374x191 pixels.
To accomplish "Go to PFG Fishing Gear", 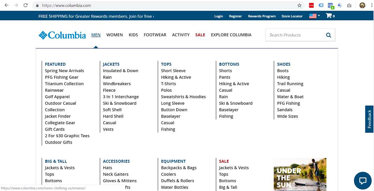I will [62, 77].
